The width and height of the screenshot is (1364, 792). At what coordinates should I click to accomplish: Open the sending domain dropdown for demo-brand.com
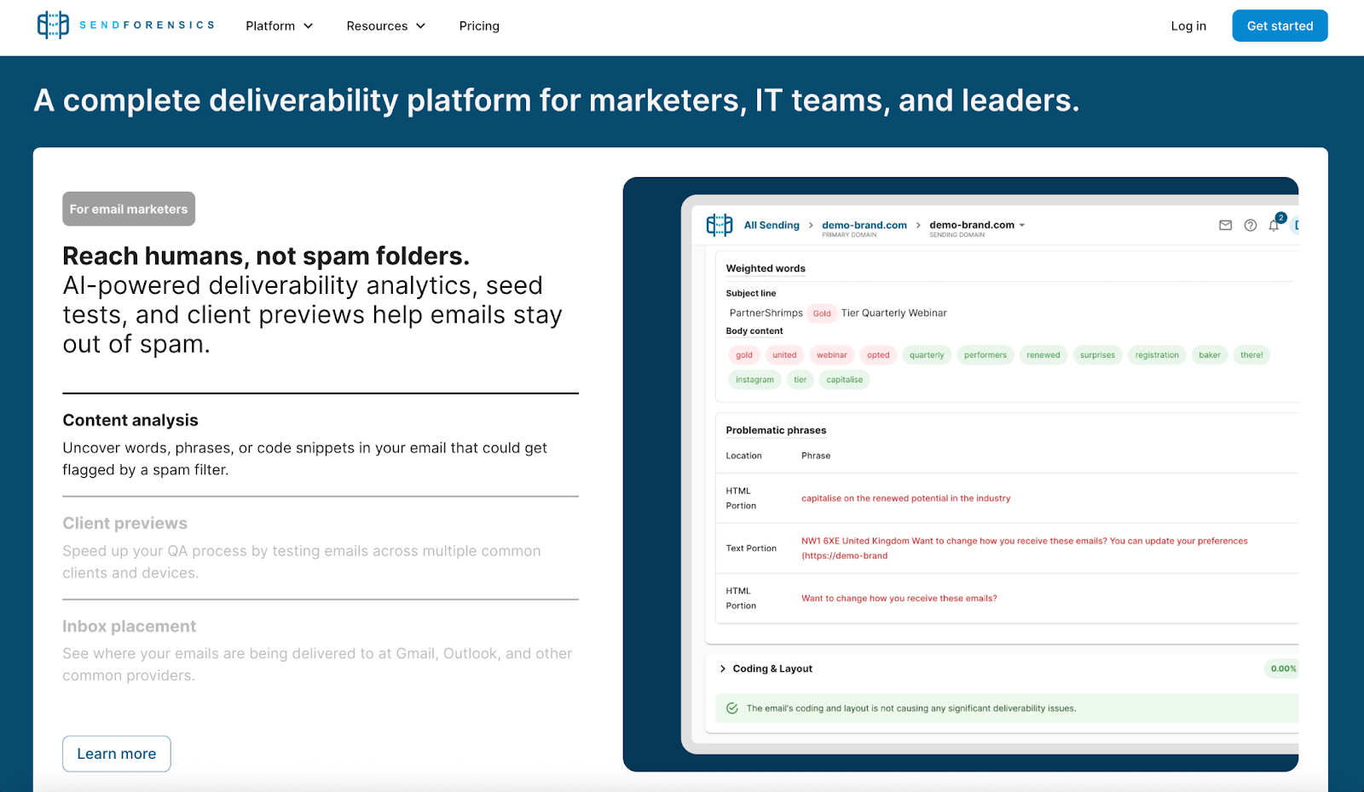[x=975, y=225]
